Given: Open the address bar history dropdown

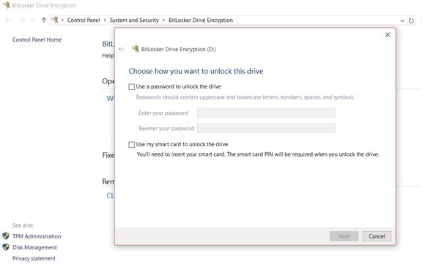Looking at the screenshot, I should tap(402, 20).
